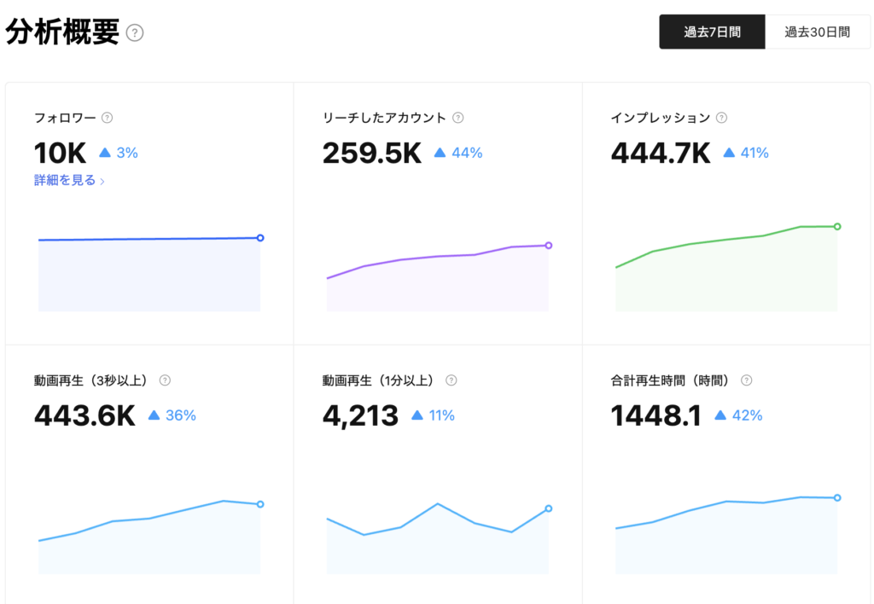The width and height of the screenshot is (874, 604).
Task: Click help icon next to 分析概要 title
Action: point(135,33)
